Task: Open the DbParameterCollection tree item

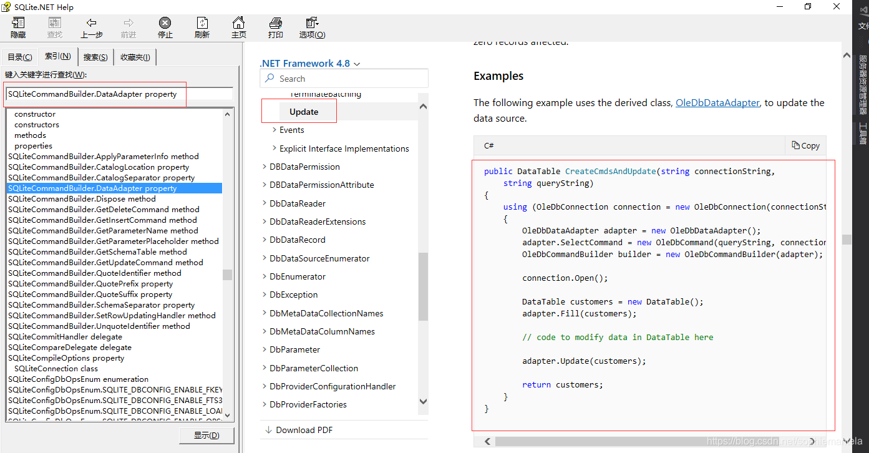Action: 314,368
